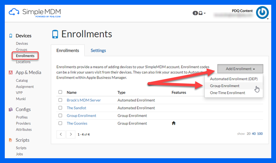Viewport: 276px width, 163px height.
Task: Open the Scripts sub-link in the sidebar
Action: pos(21,148)
